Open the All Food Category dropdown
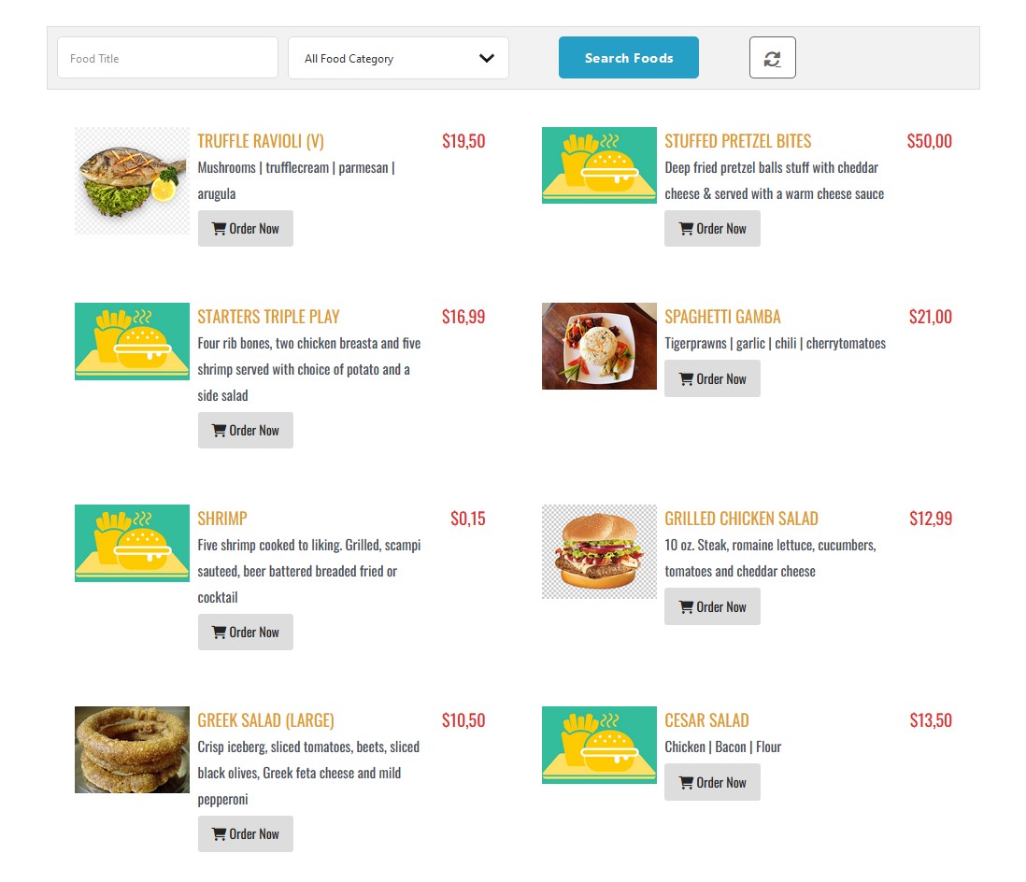 click(x=398, y=58)
